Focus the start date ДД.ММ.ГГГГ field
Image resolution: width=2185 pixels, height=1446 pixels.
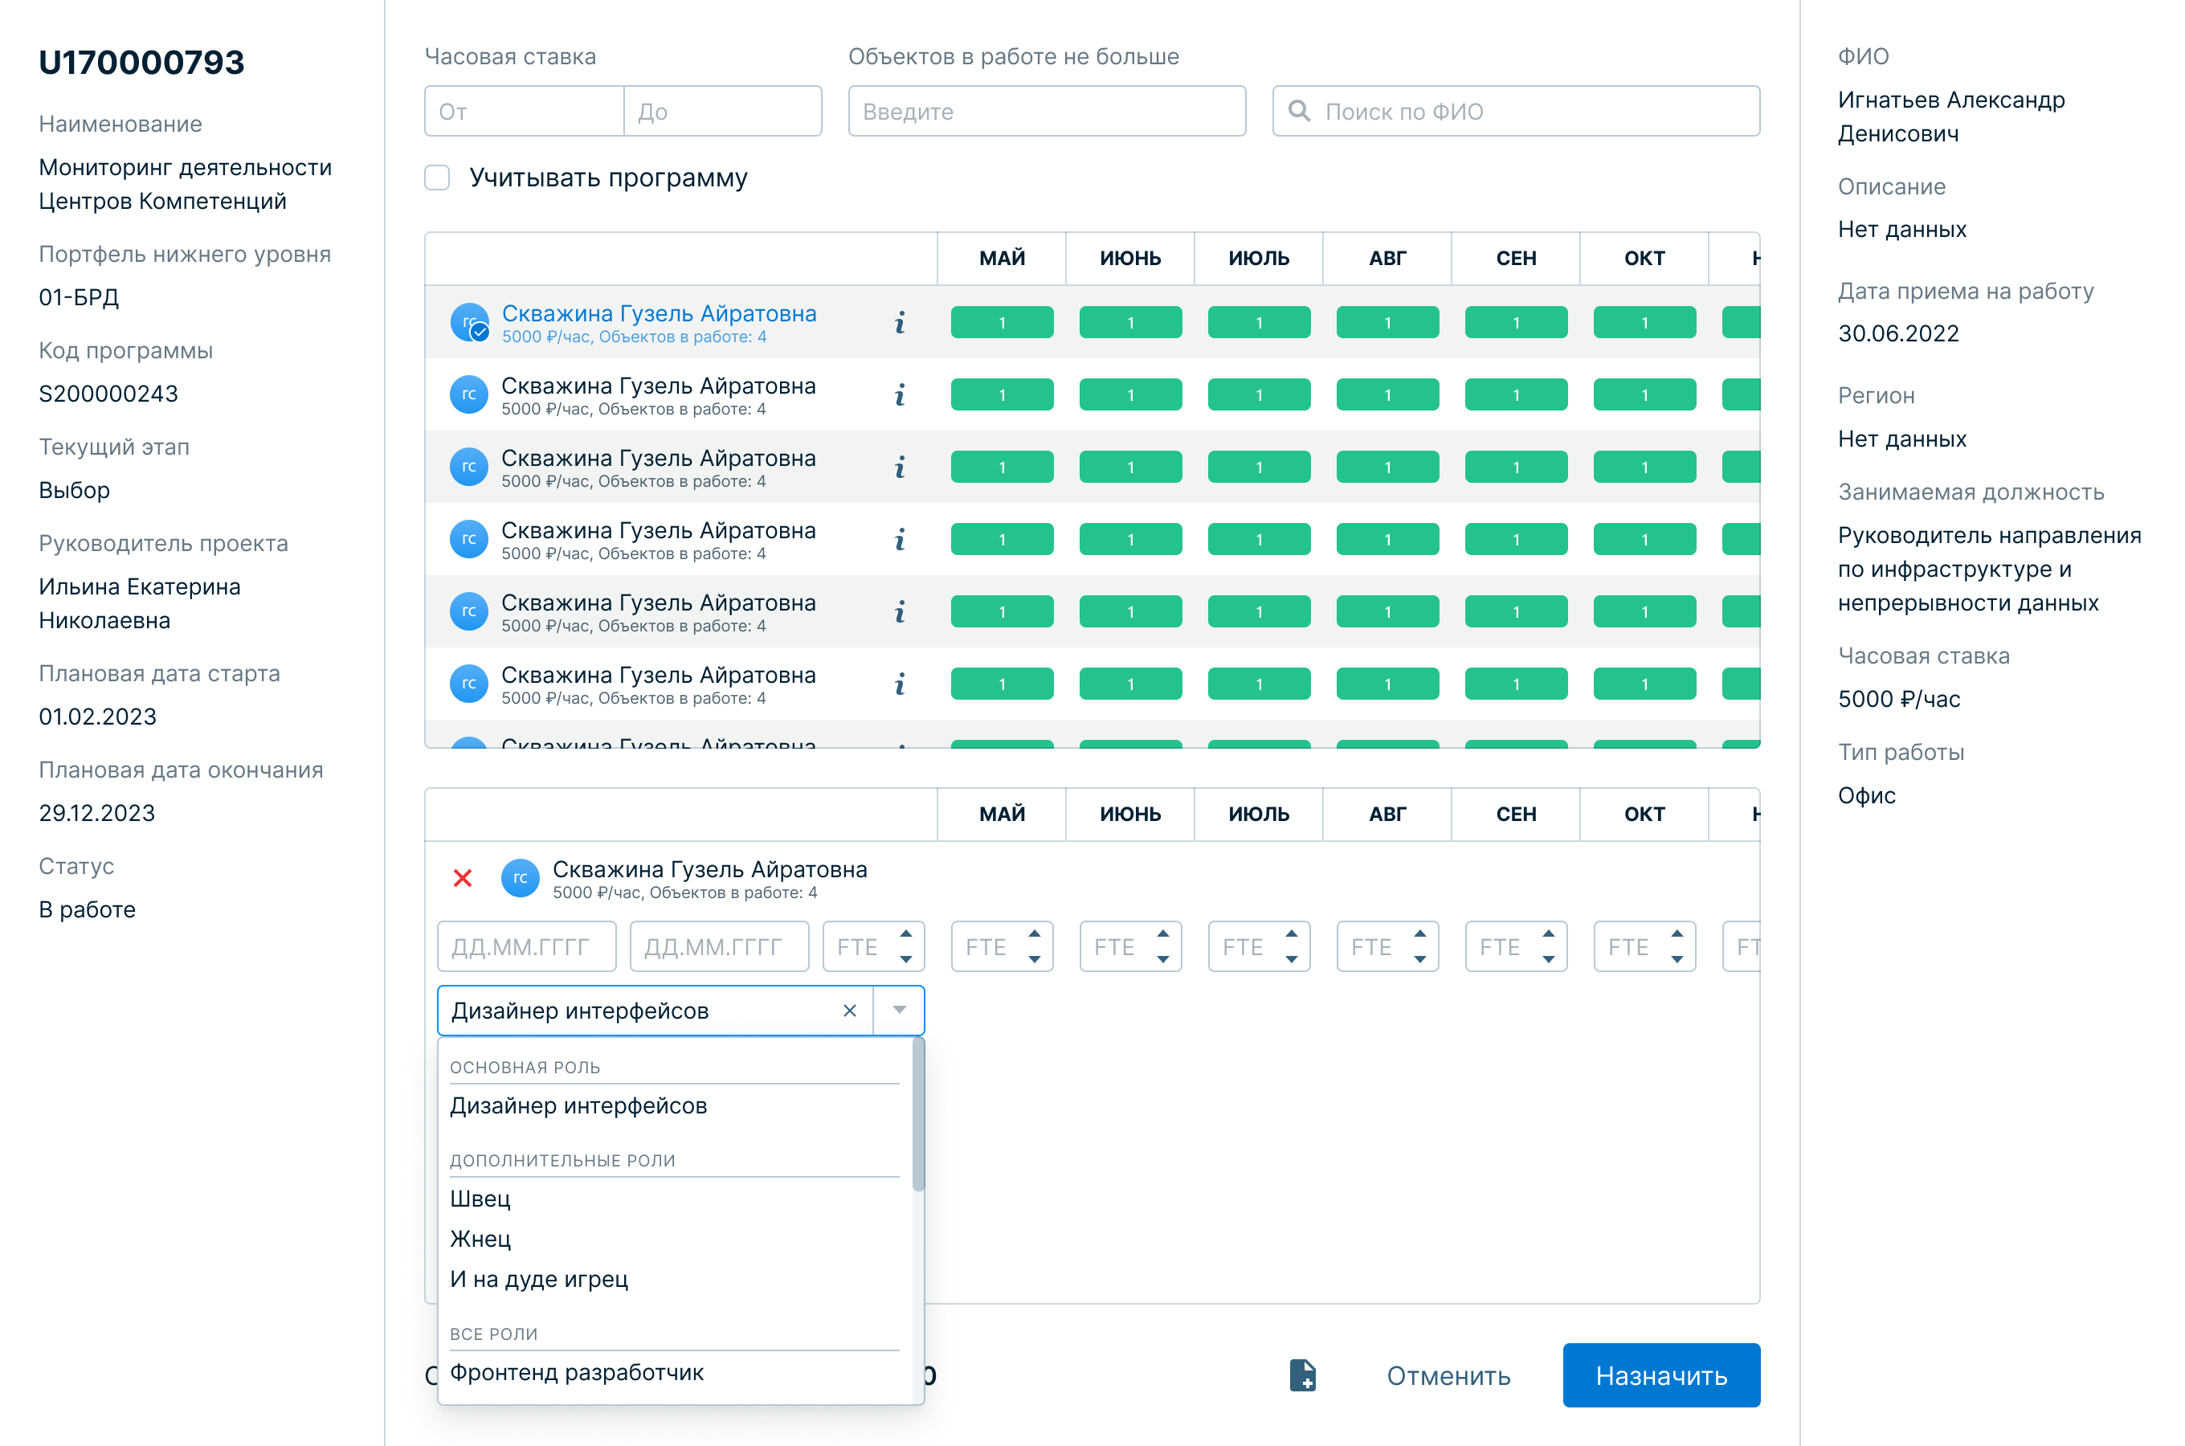(526, 947)
